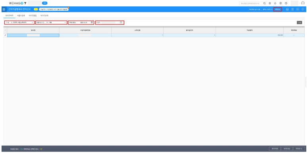Click the fourth column header 총지급건수
Image resolution: width=307 pixels, height=153 pixels.
click(x=189, y=30)
